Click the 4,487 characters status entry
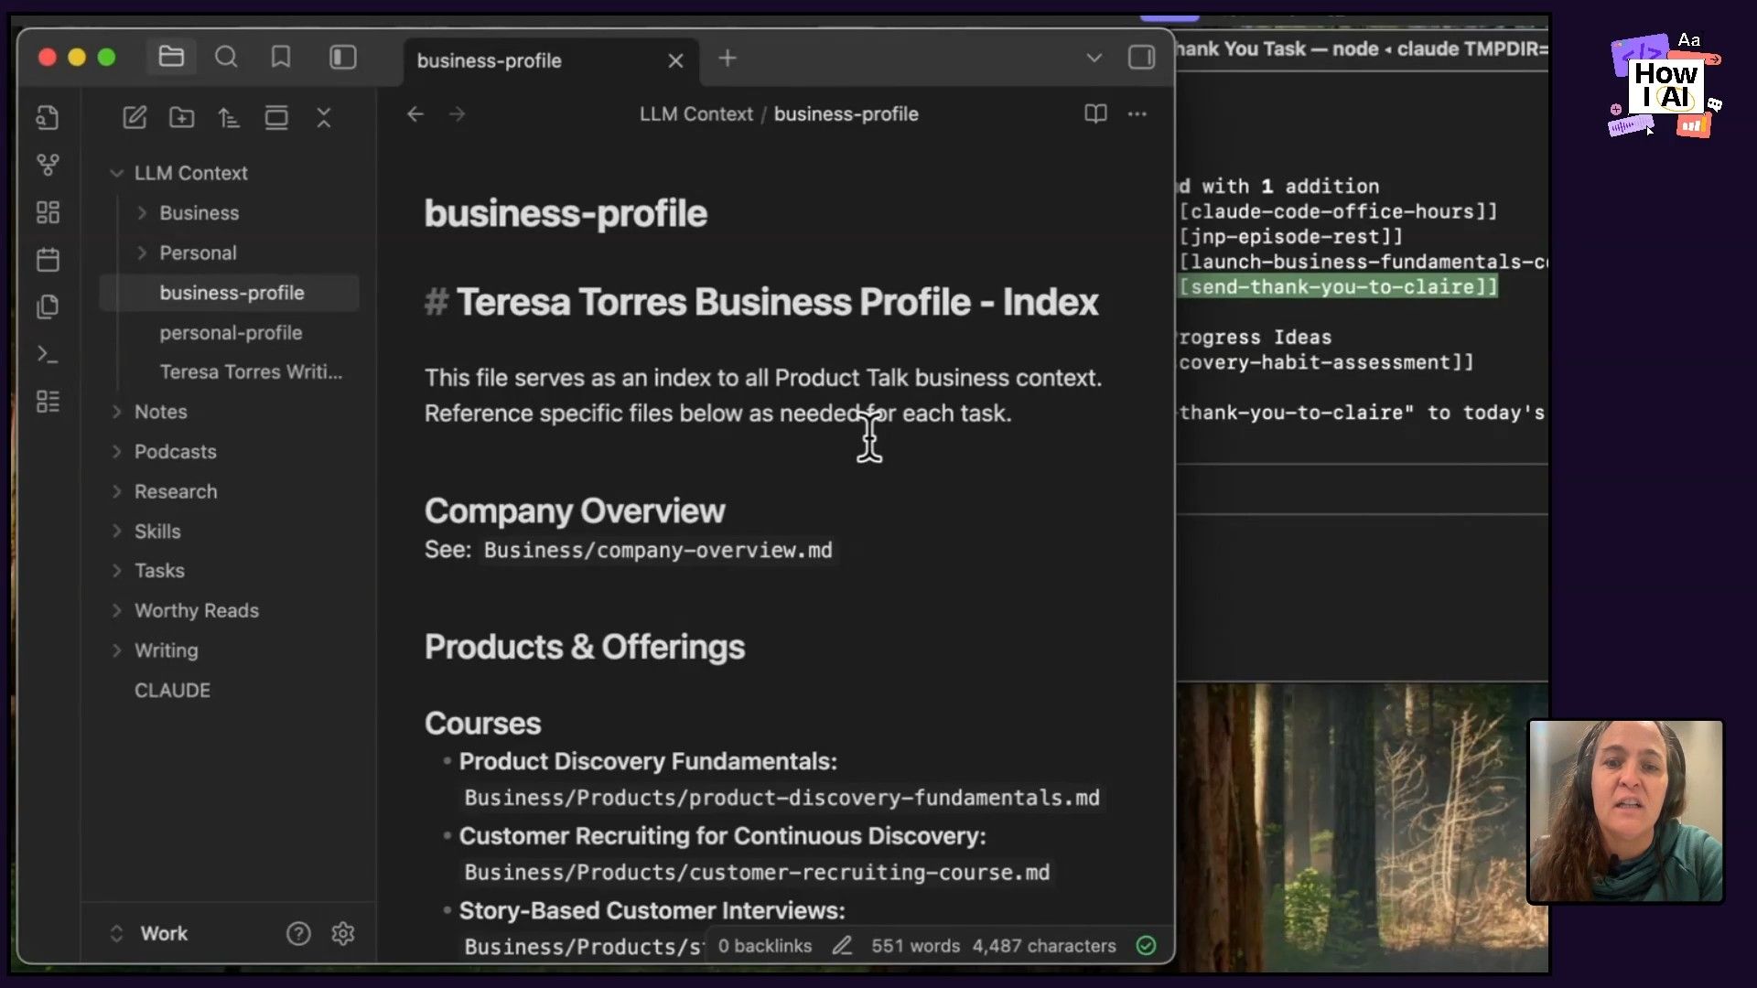This screenshot has width=1757, height=988. [1044, 946]
